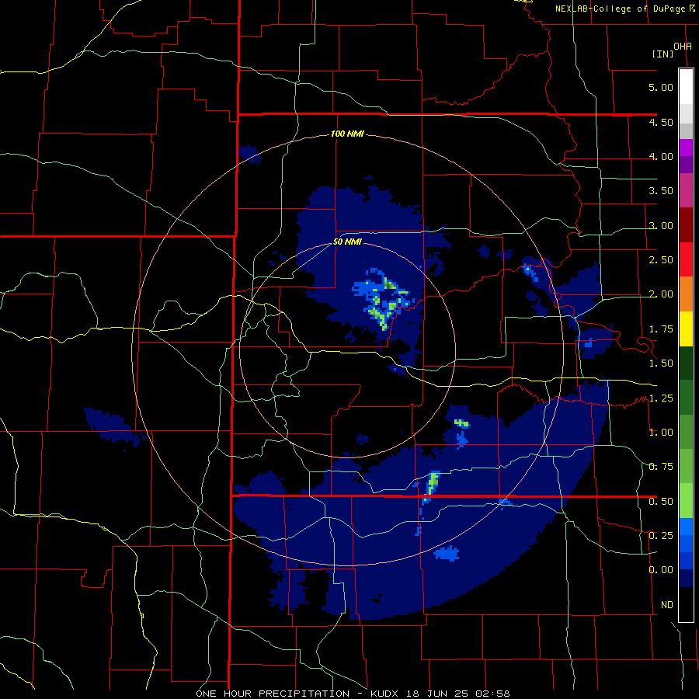Viewport: 699px width, 699px height.
Task: Click the 1.00 legend value
Action: pyautogui.click(x=661, y=433)
